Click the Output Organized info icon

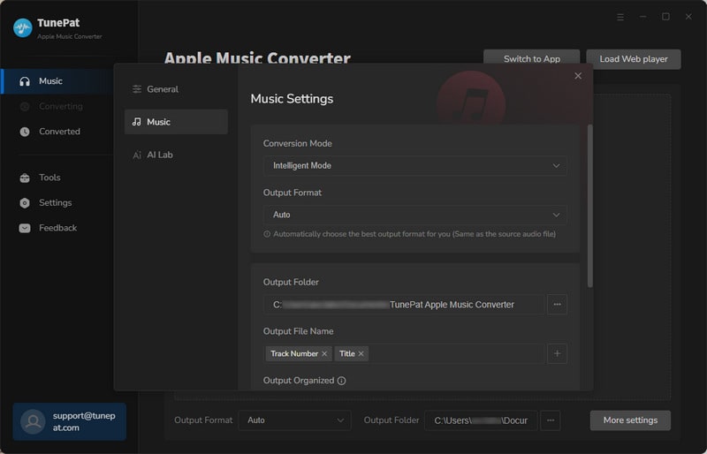tap(342, 381)
